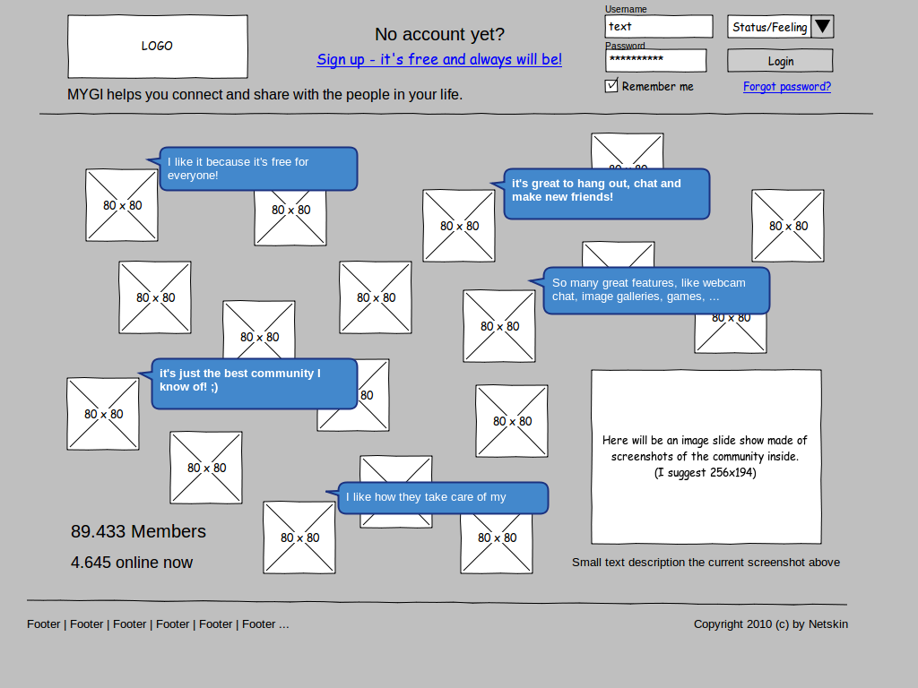The image size is (918, 688).
Task: Click the "free for everyone" speech bubble
Action: point(258,168)
